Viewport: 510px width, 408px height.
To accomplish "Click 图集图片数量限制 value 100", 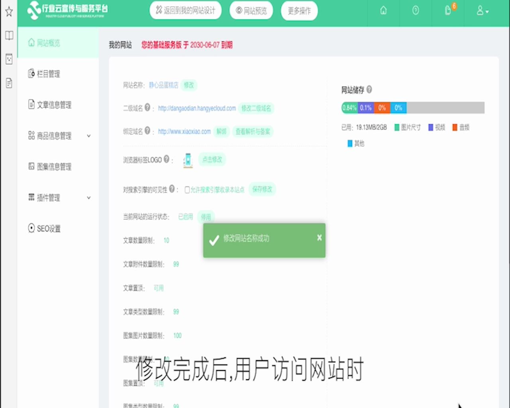I will click(177, 335).
